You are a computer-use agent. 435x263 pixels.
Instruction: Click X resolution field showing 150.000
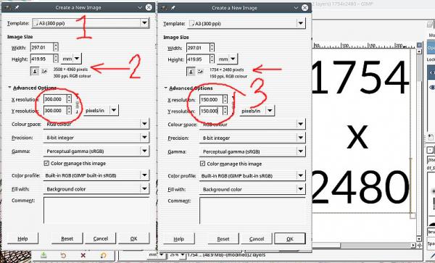(211, 99)
